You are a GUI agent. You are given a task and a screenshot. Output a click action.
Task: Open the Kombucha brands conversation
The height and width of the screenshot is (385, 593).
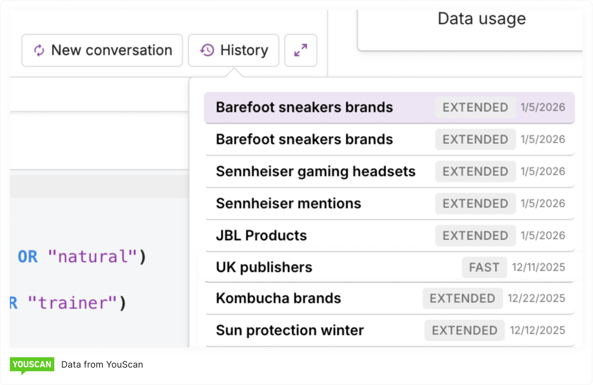point(278,298)
